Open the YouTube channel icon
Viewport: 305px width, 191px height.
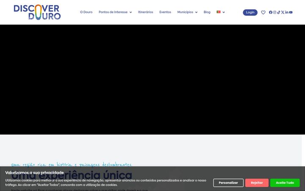pyautogui.click(x=291, y=12)
